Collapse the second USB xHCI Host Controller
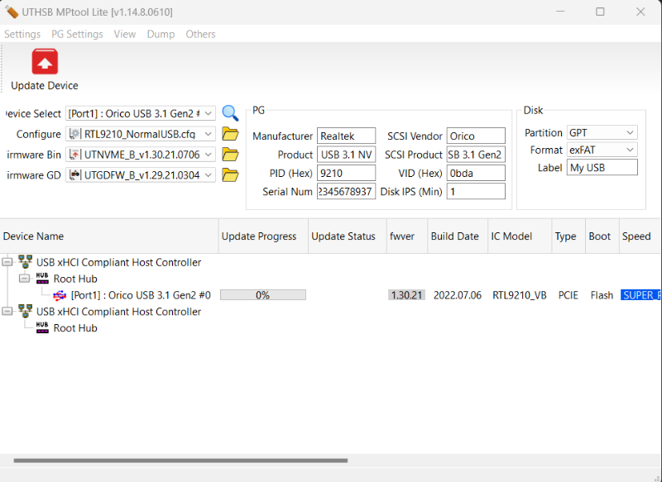 point(7,312)
